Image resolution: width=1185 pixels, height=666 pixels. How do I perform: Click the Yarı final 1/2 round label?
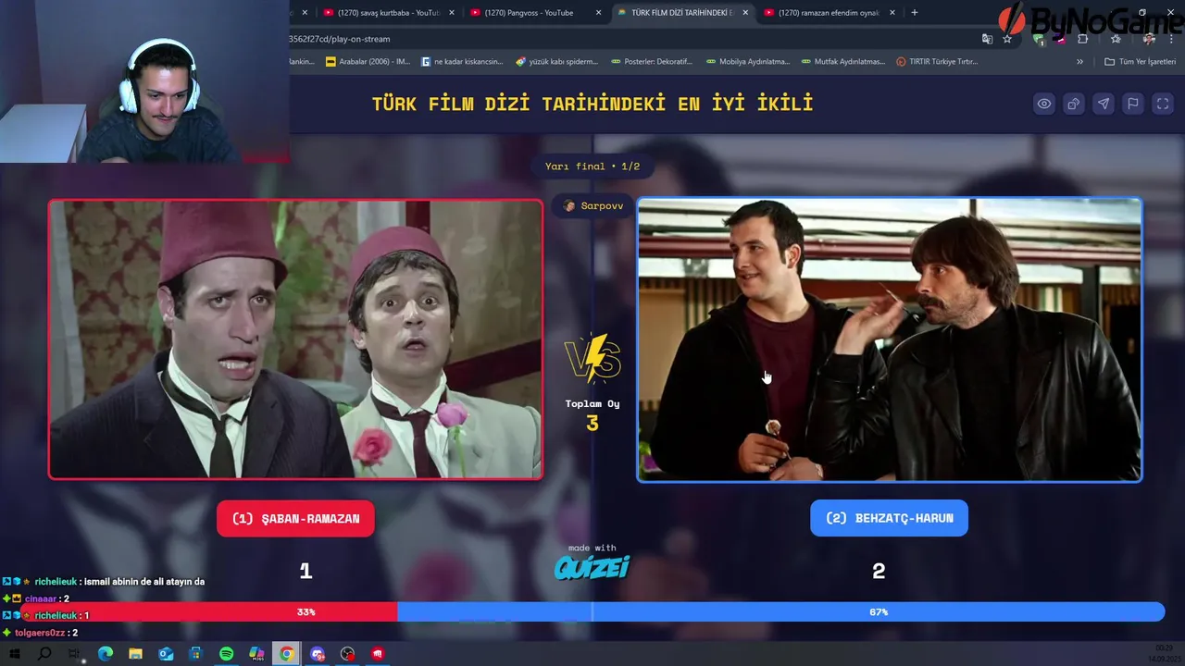pos(592,166)
